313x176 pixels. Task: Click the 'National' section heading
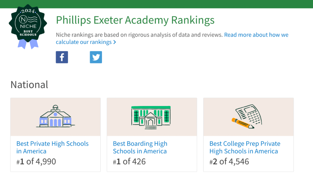coord(29,85)
